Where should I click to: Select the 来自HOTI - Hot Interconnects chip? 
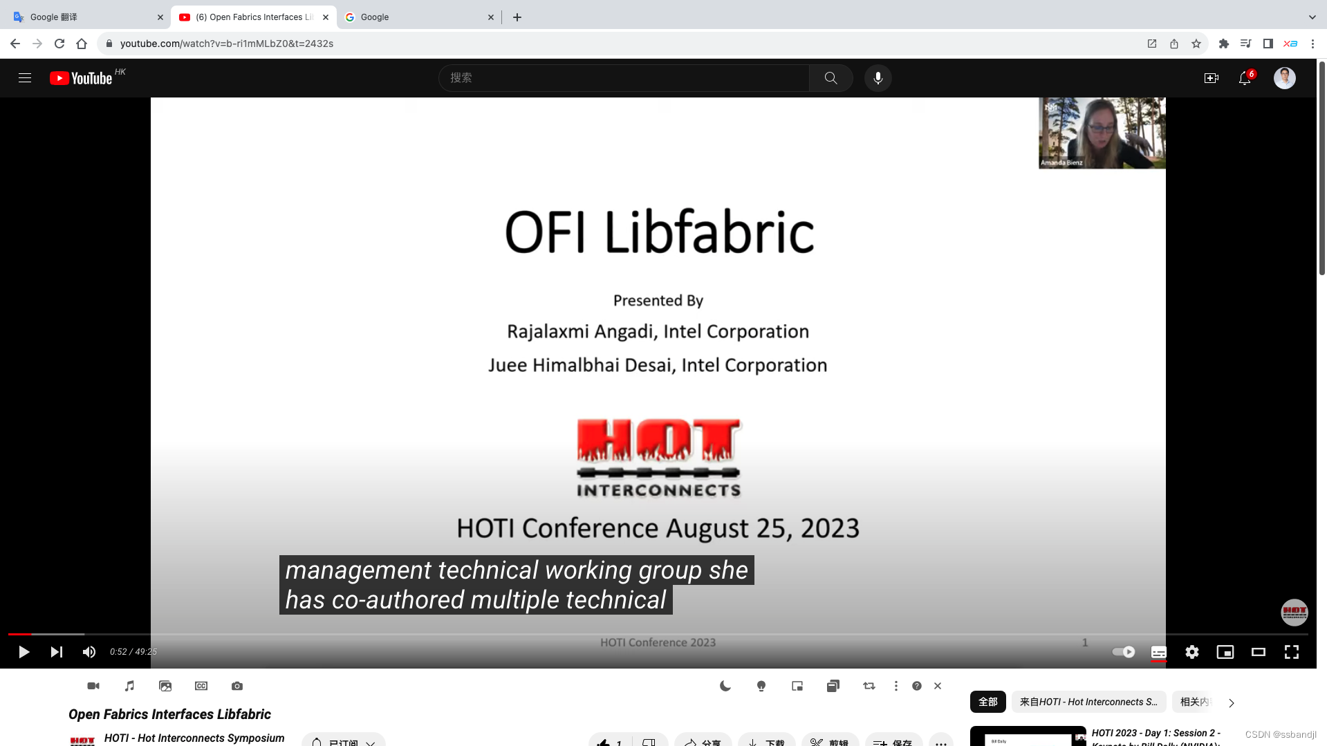tap(1088, 702)
